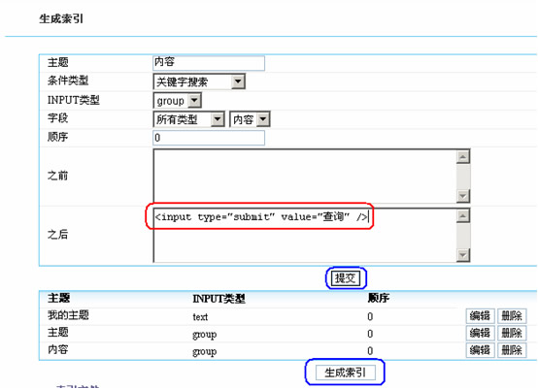
Task: Click inside the 之后 textarea with input code
Action: coord(305,235)
